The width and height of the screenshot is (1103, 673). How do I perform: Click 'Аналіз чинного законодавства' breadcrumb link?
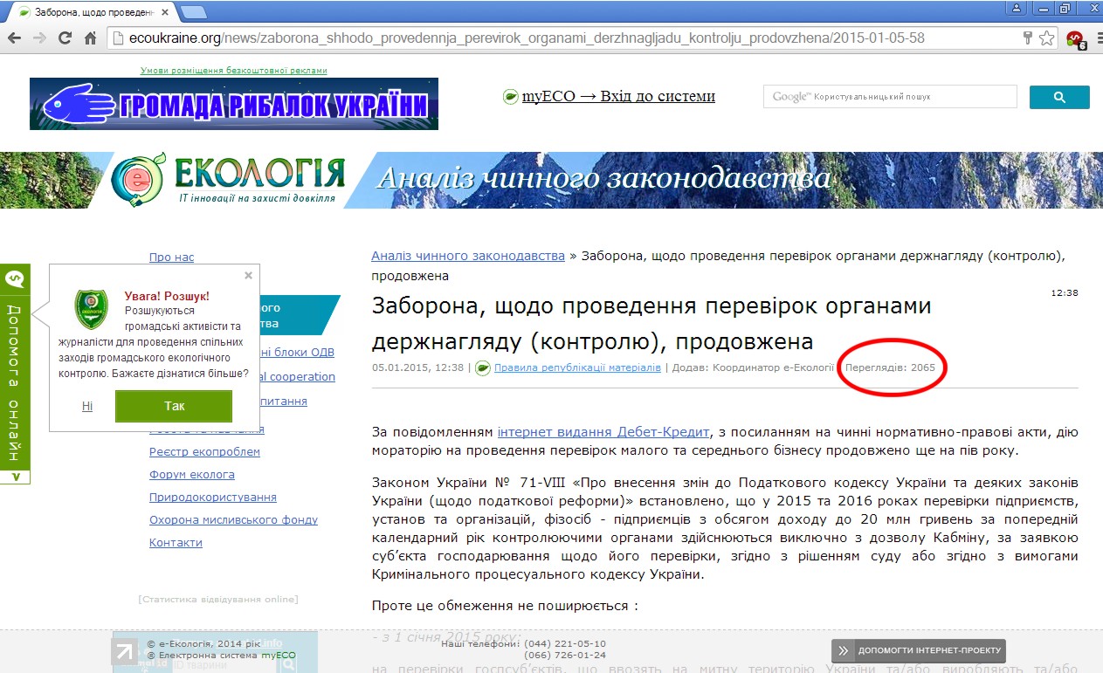click(x=468, y=256)
